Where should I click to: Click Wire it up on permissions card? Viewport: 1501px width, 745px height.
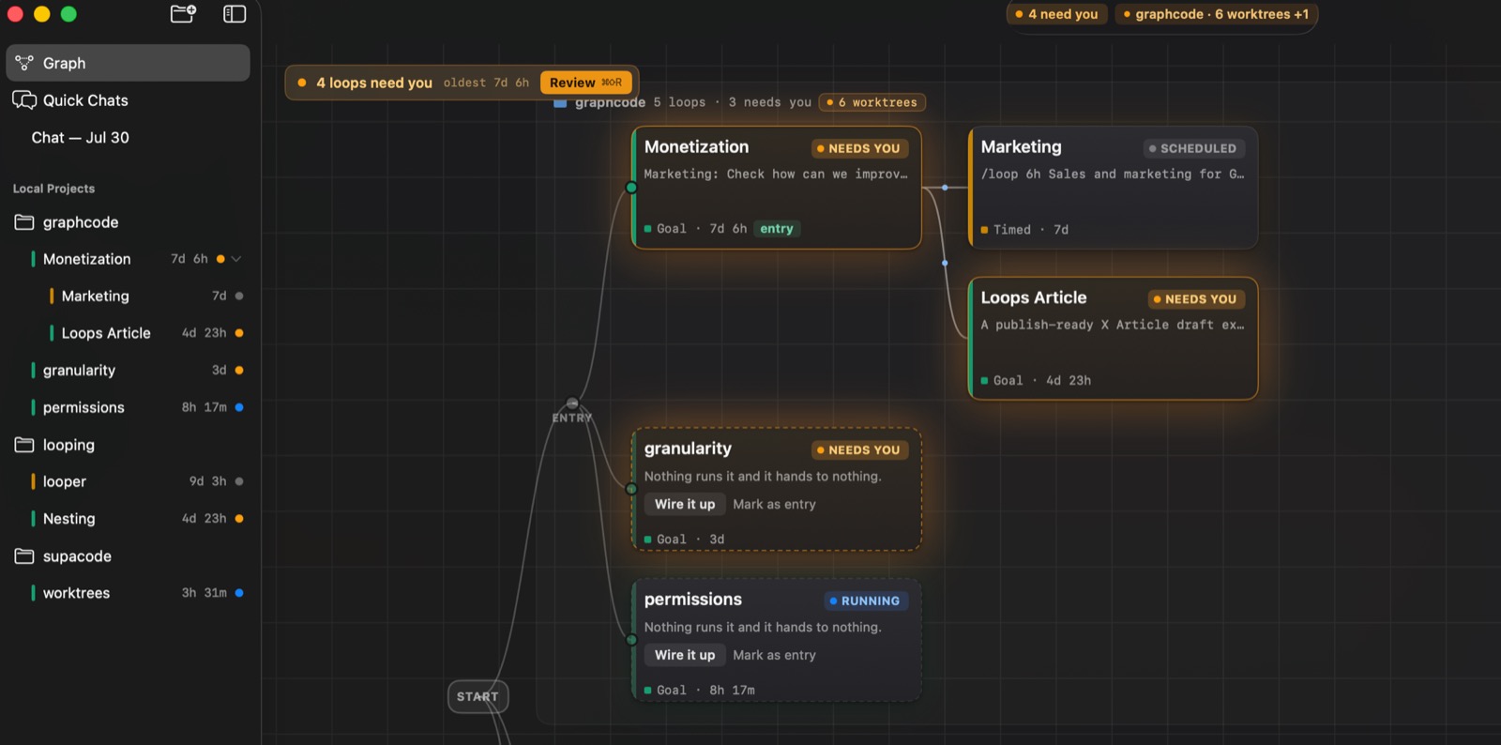pyautogui.click(x=685, y=655)
